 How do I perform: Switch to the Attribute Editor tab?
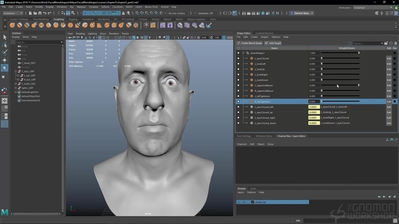264,136
